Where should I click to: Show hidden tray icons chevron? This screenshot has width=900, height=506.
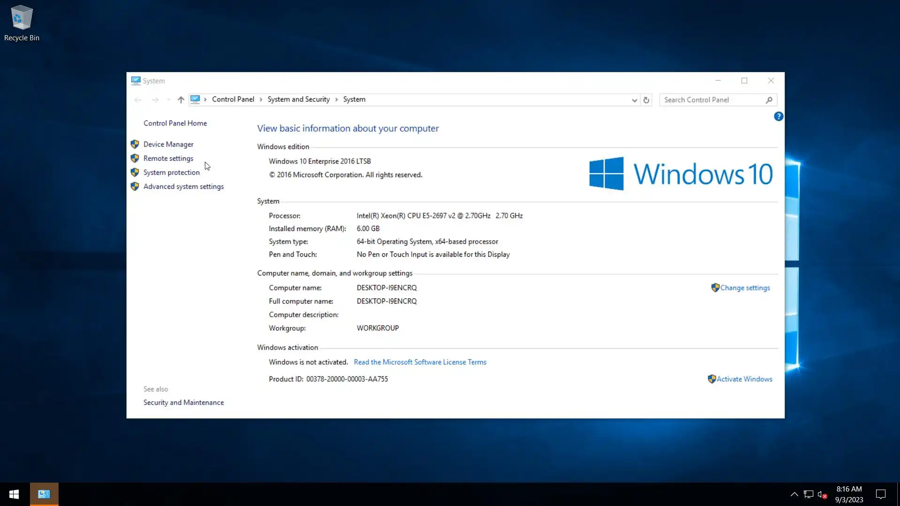click(x=794, y=494)
